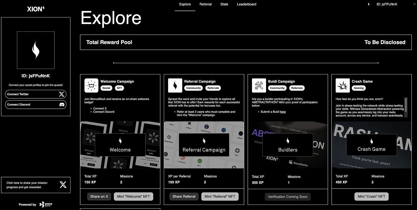The width and height of the screenshot is (417, 210).
Task: Click the X icon in share progress box
Action: 63,185
